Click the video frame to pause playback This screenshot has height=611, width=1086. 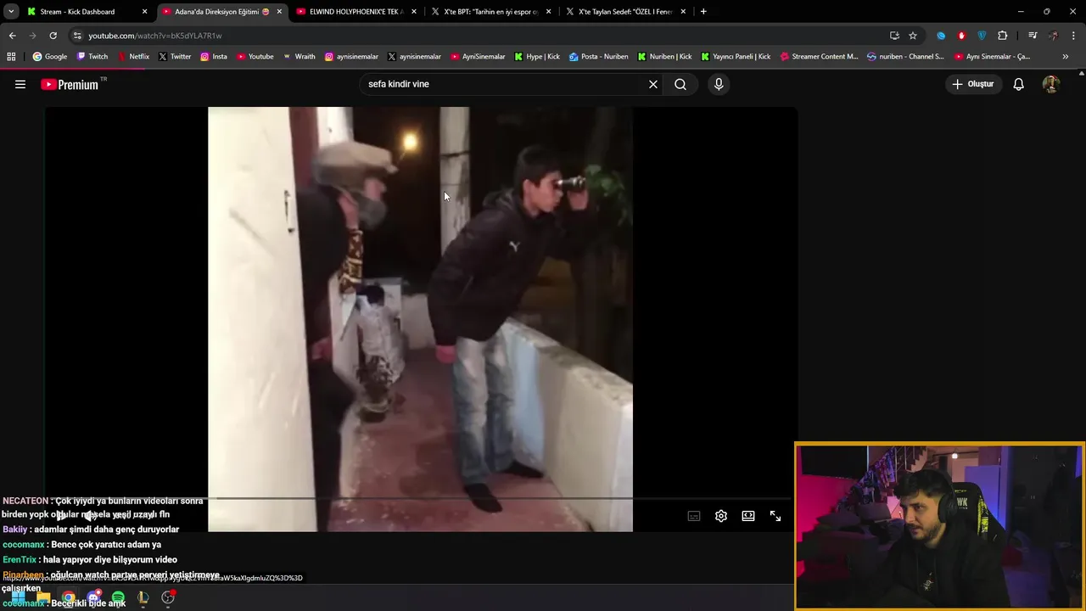click(x=420, y=319)
